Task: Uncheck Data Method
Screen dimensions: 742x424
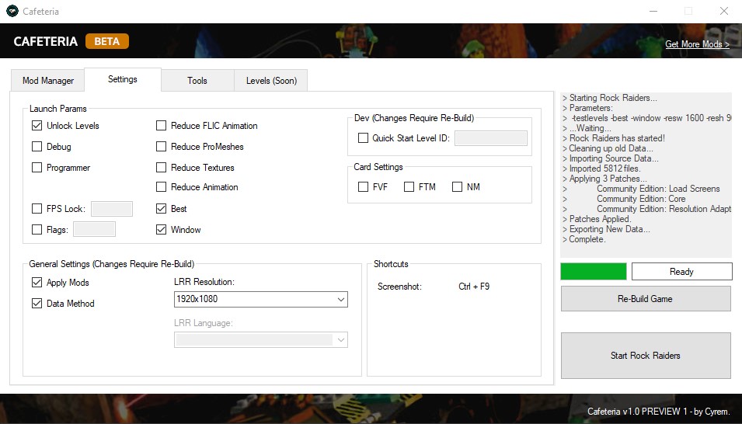Action: point(37,304)
